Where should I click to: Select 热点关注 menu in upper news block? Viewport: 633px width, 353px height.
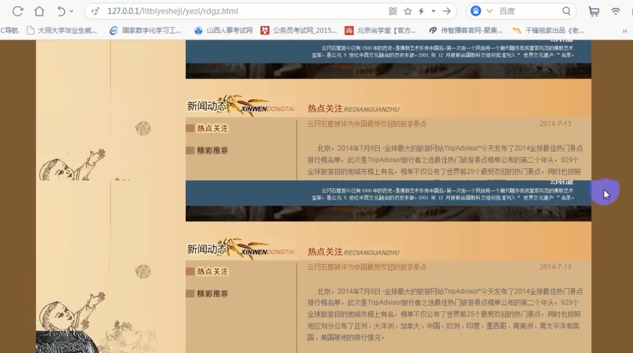(x=212, y=129)
